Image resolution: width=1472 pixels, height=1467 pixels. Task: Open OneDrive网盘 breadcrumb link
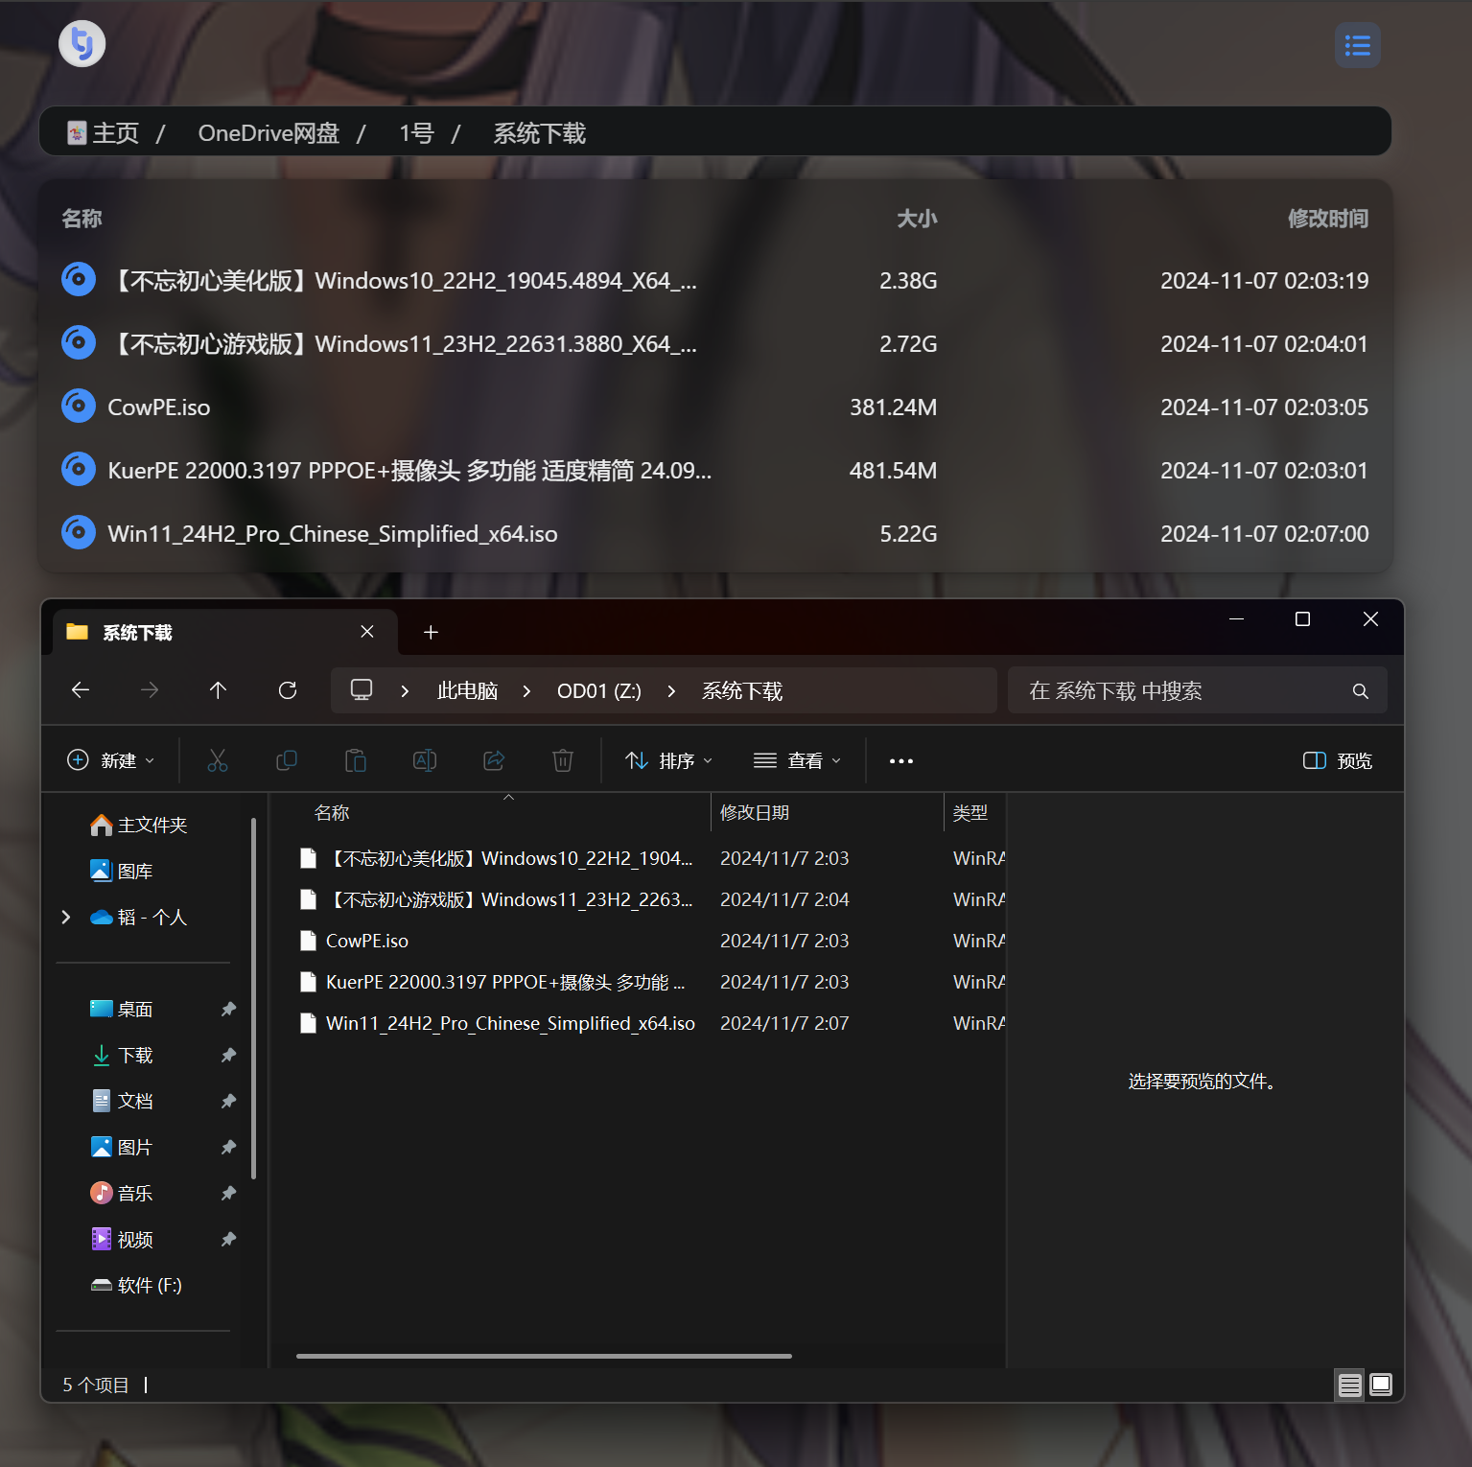269,133
